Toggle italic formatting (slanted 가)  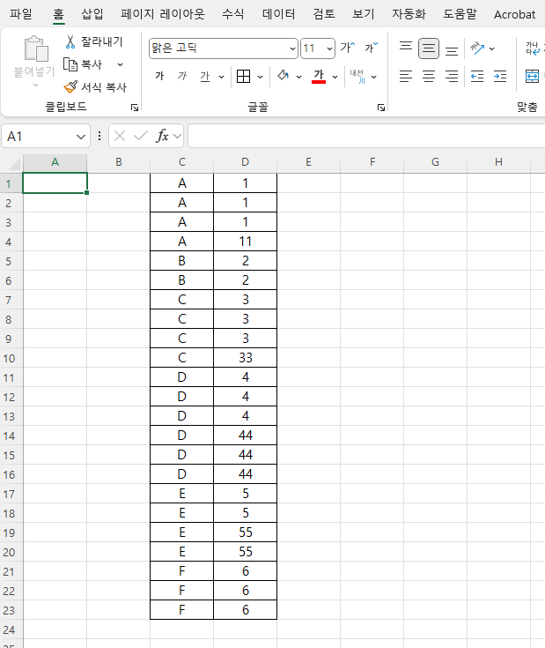coord(182,76)
